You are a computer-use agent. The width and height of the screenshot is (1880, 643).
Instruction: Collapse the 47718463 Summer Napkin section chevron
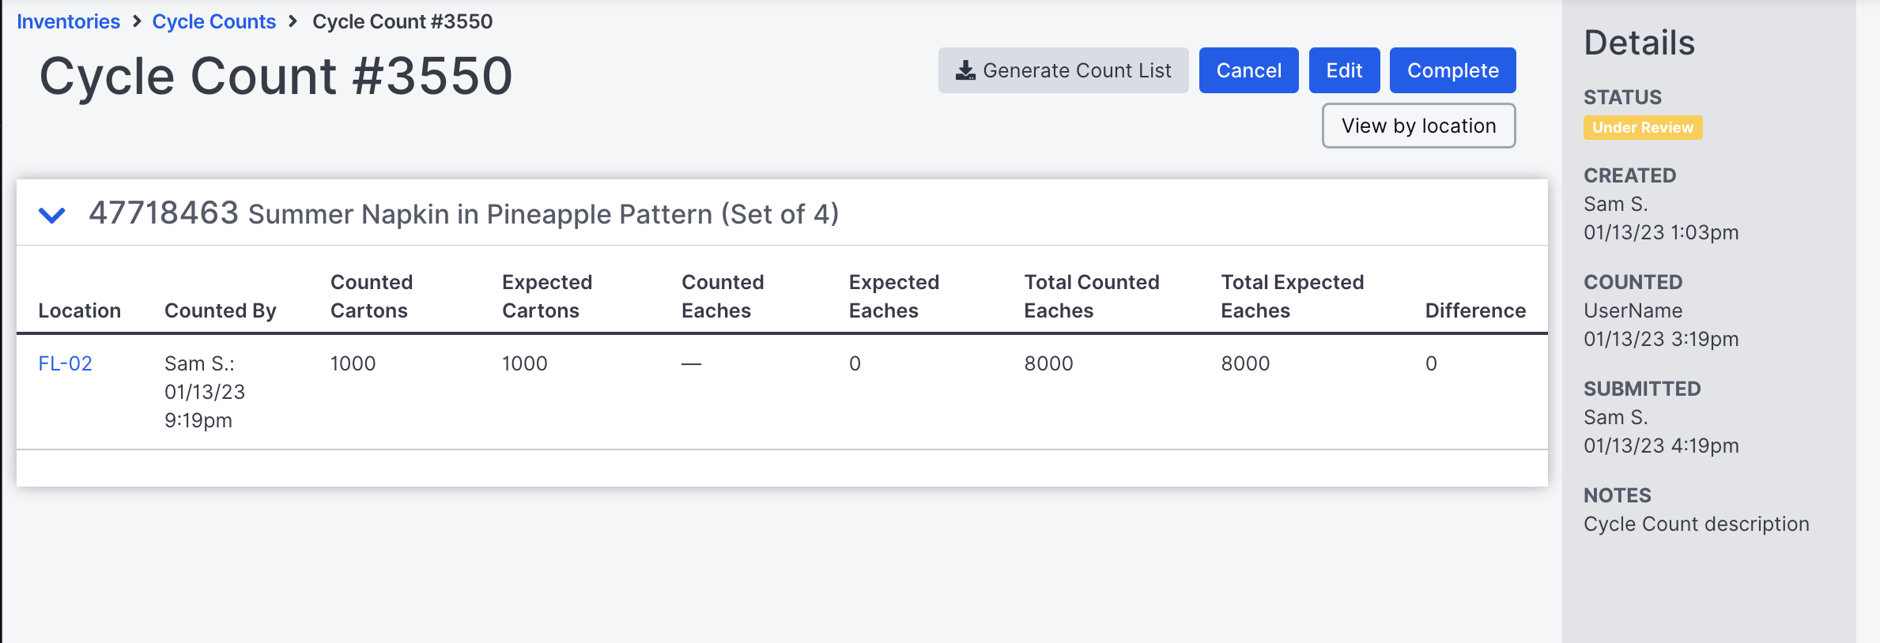[x=52, y=215]
